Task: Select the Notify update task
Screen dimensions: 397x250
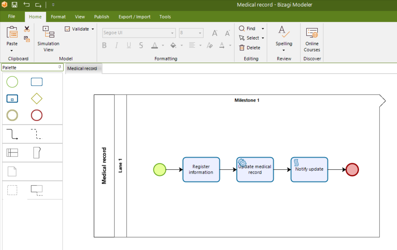Action: [309, 170]
